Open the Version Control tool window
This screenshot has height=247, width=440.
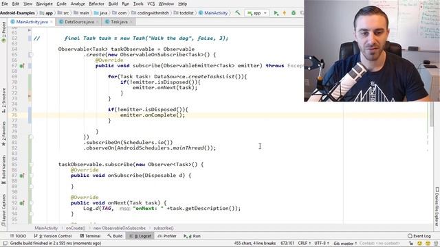[53, 236]
